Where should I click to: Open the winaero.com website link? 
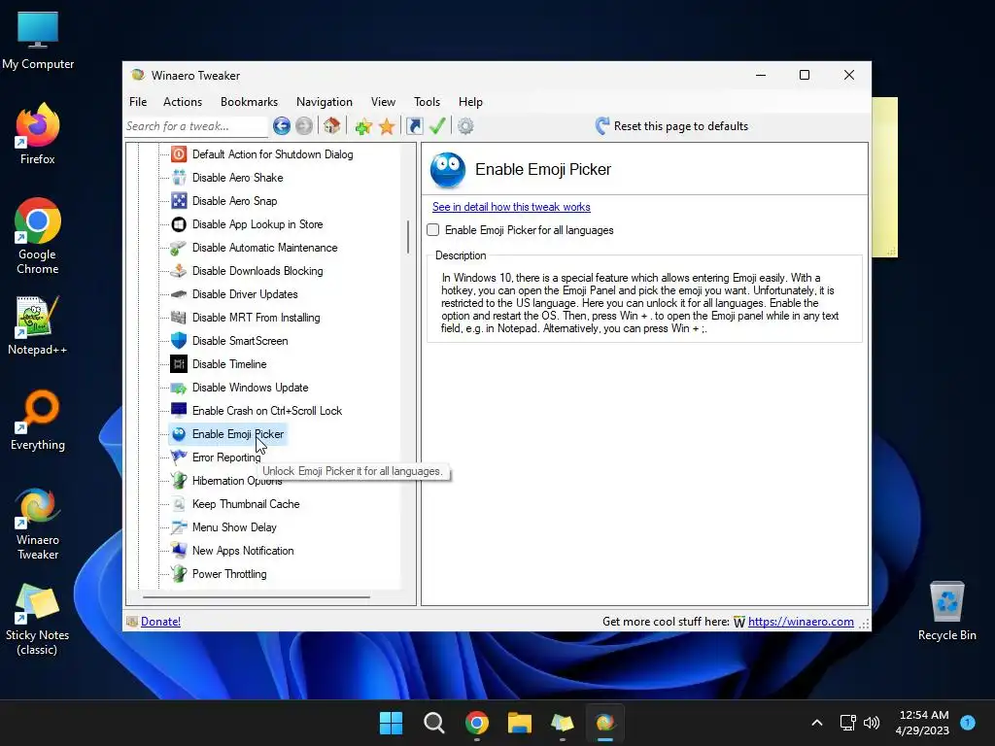801,622
